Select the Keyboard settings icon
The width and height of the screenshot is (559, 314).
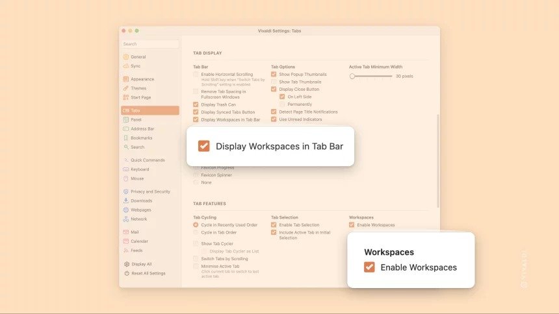coord(126,169)
